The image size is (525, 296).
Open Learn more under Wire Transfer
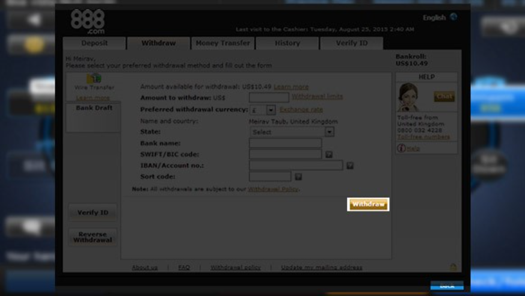pyautogui.click(x=93, y=98)
